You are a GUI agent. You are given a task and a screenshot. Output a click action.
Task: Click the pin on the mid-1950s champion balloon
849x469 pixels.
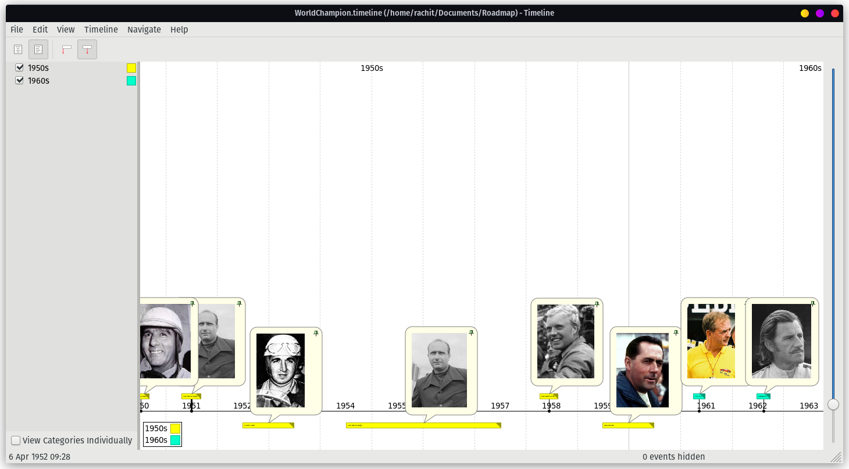pos(470,332)
